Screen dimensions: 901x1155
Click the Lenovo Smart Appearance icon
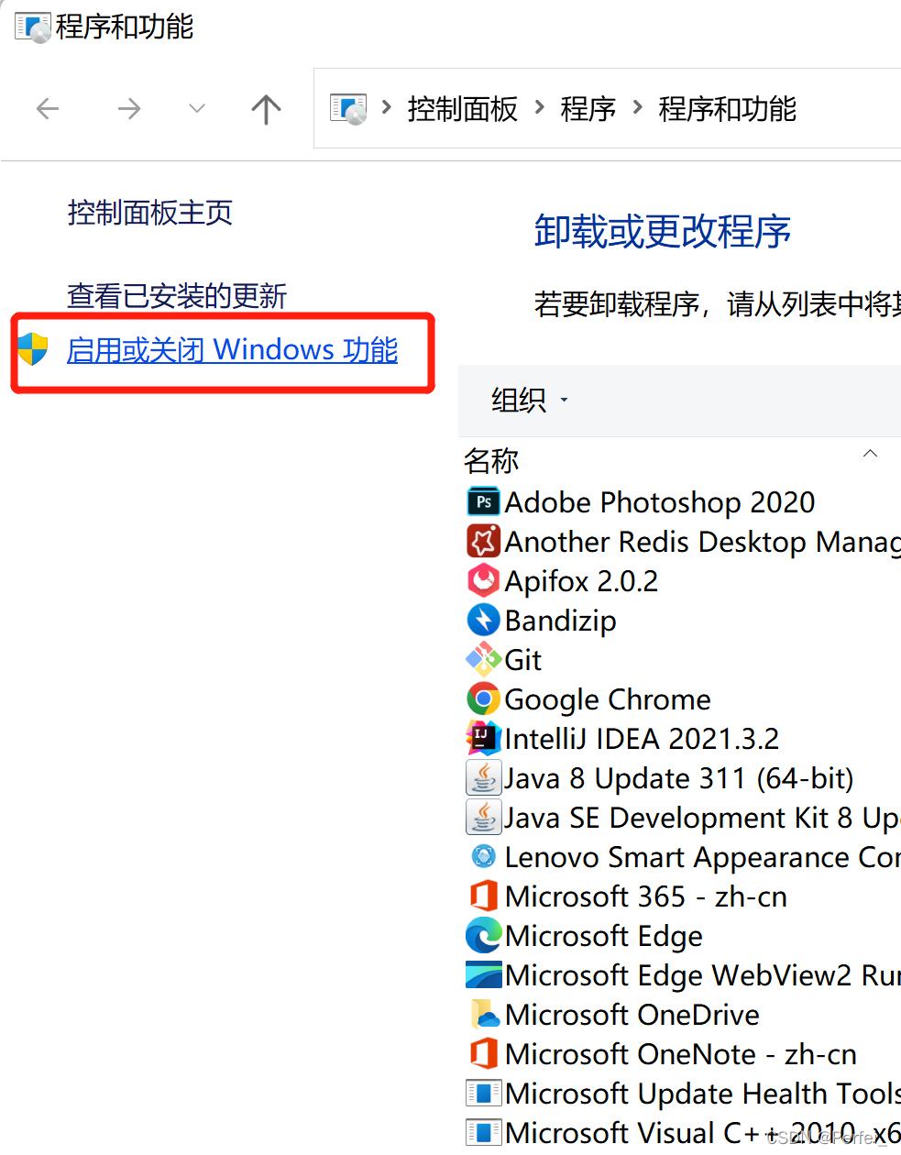[483, 857]
